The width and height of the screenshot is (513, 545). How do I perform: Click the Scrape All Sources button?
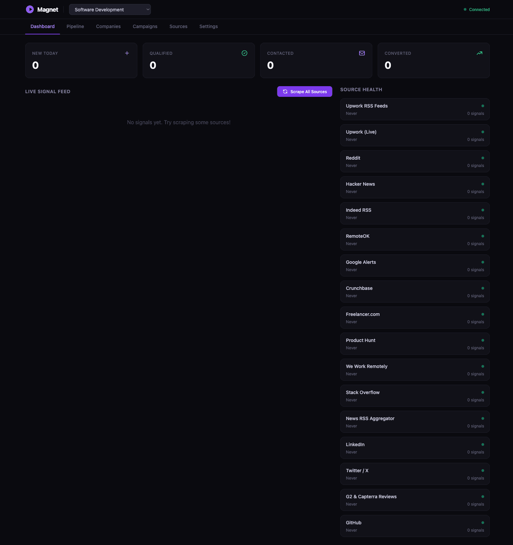pyautogui.click(x=304, y=92)
